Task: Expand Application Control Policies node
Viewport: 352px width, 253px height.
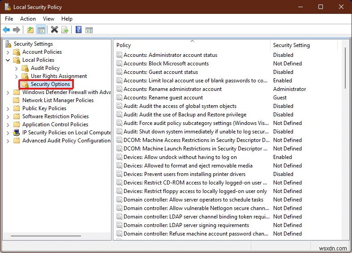Action: click(8, 125)
